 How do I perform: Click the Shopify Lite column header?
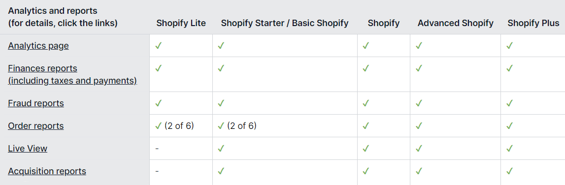point(181,24)
